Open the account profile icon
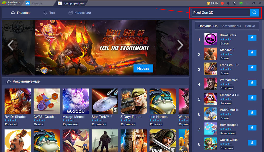This screenshot has height=152, width=264. coord(235,3)
